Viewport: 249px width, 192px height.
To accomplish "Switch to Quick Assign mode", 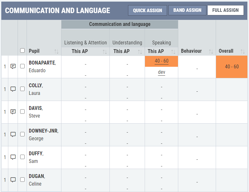I will click(148, 10).
